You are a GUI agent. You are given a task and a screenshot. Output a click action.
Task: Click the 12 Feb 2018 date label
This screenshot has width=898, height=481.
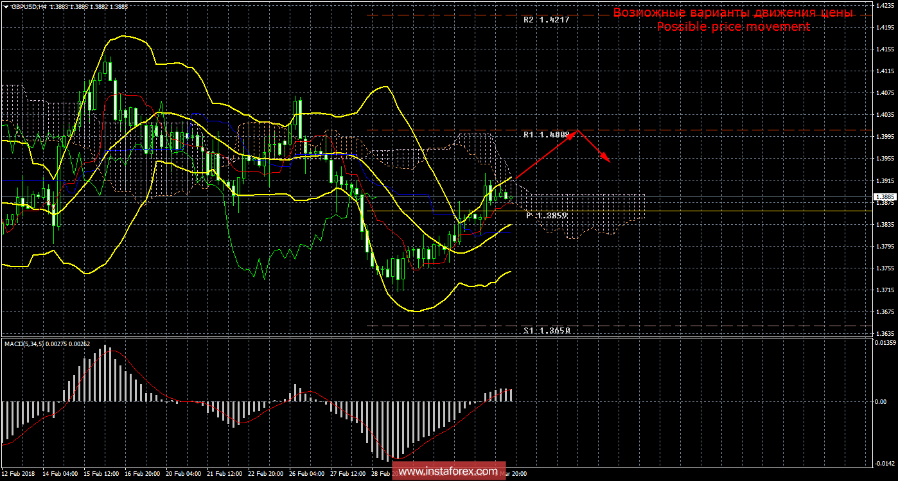click(x=18, y=474)
